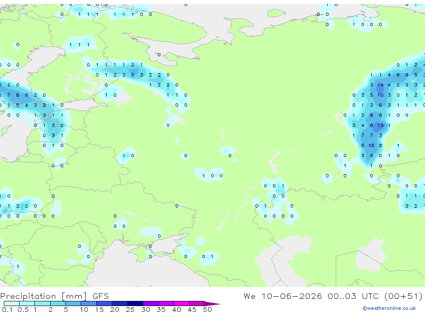425x312 pixels.
Task: Click the '12' precipitation value on the map
Action: pos(371,146)
